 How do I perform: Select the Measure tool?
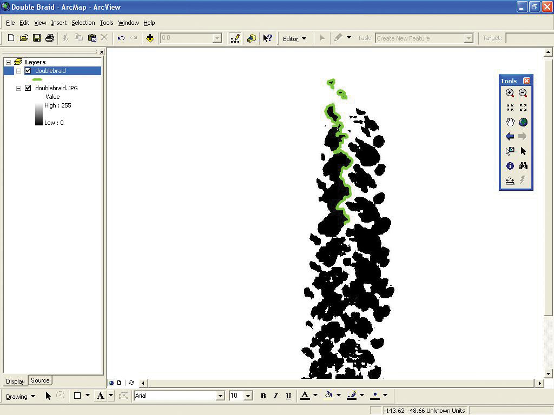coord(510,180)
